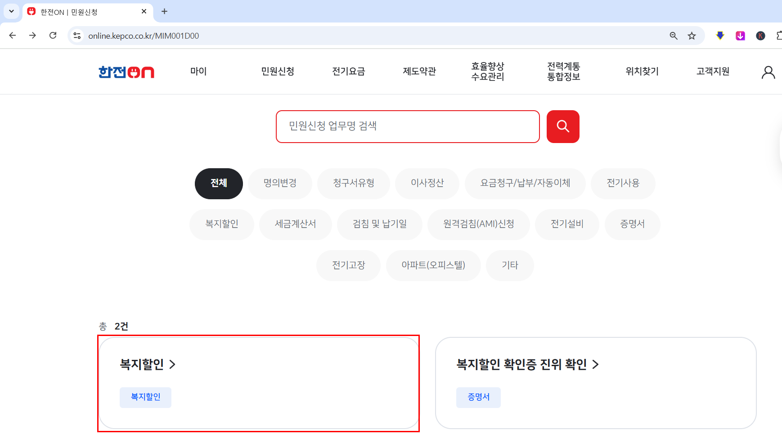Screen dimensions: 782x448
Task: Open the user profile icon
Action: point(768,72)
